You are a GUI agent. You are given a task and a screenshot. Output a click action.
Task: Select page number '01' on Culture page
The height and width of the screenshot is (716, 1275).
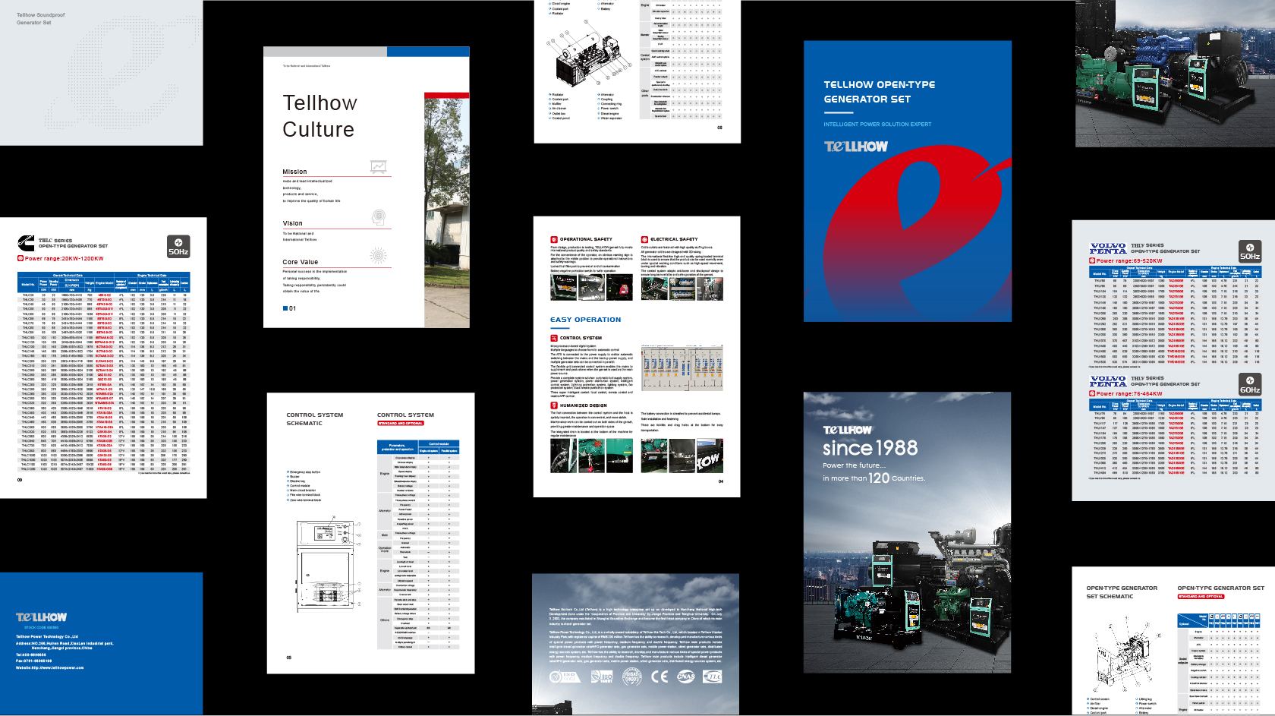tap(292, 308)
